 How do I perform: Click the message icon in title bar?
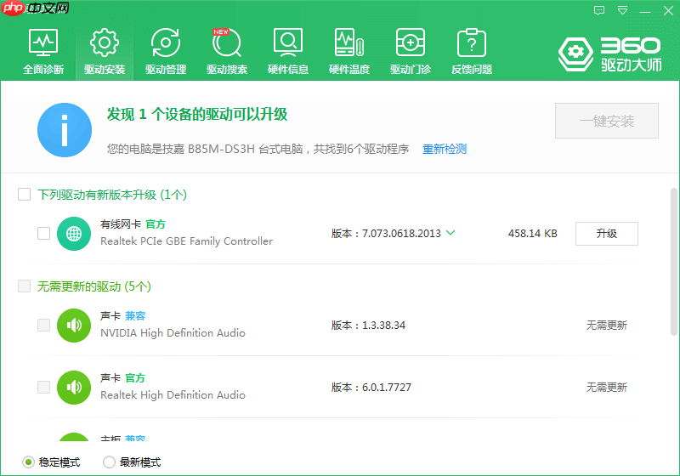[x=599, y=11]
